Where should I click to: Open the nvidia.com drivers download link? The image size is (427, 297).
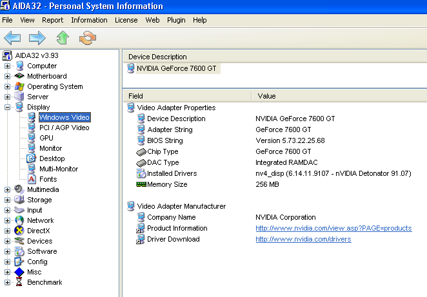pyautogui.click(x=303, y=240)
